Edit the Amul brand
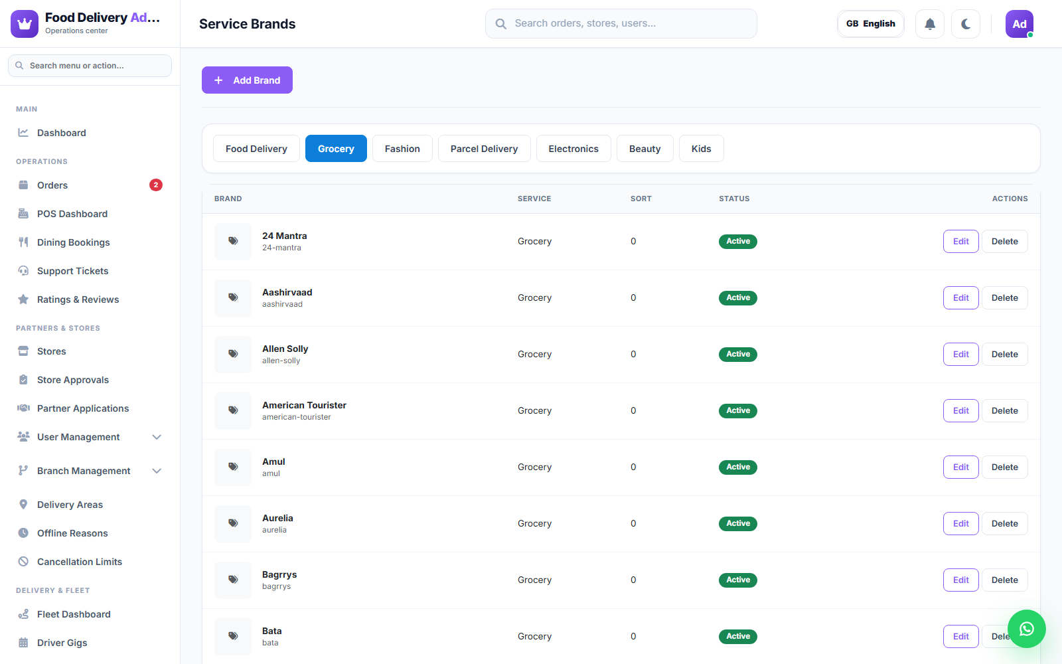This screenshot has height=664, width=1062. 960,467
